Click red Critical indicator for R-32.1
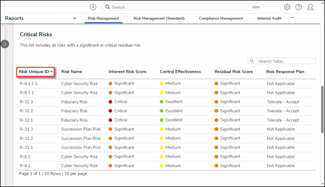This screenshot has width=325, height=187. [110, 120]
